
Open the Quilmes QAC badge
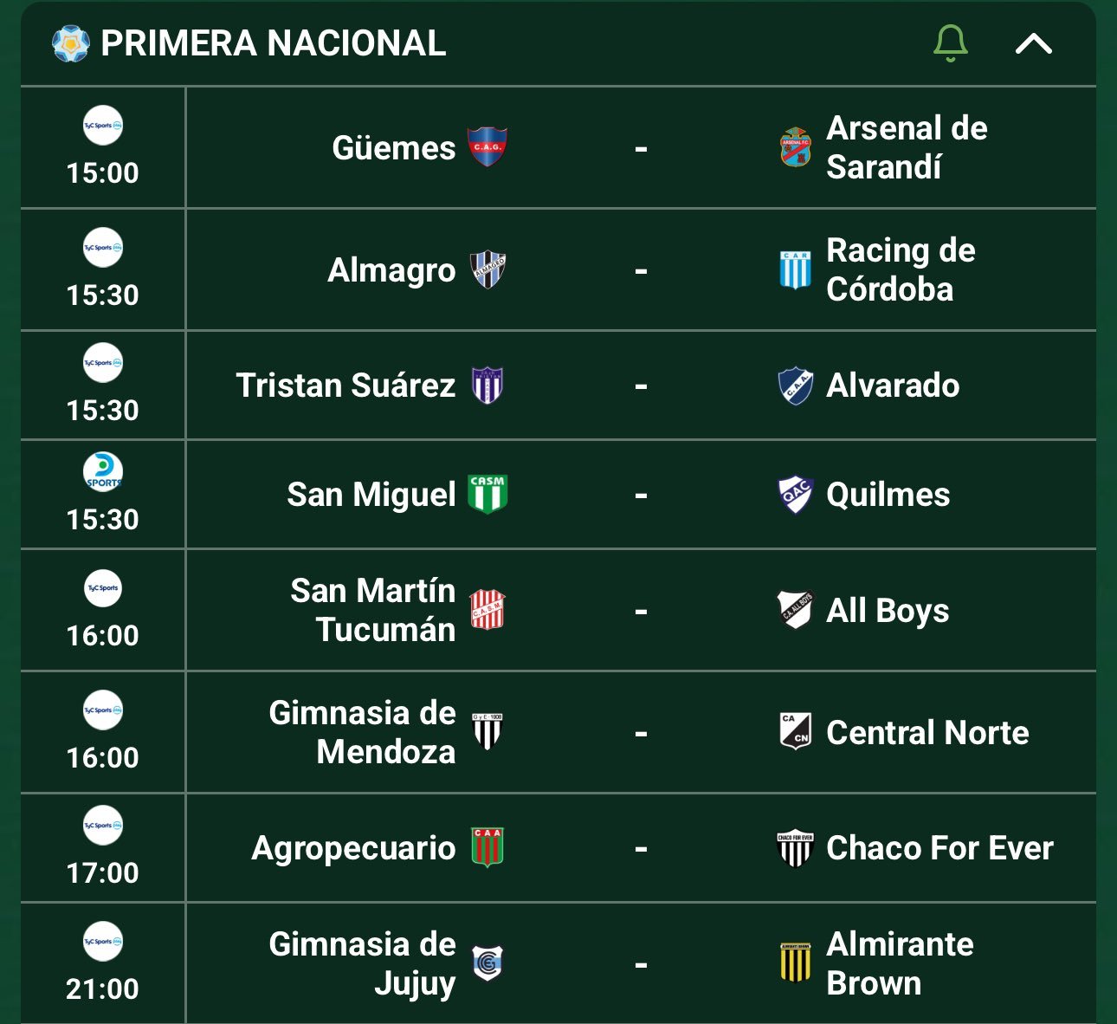(x=795, y=495)
